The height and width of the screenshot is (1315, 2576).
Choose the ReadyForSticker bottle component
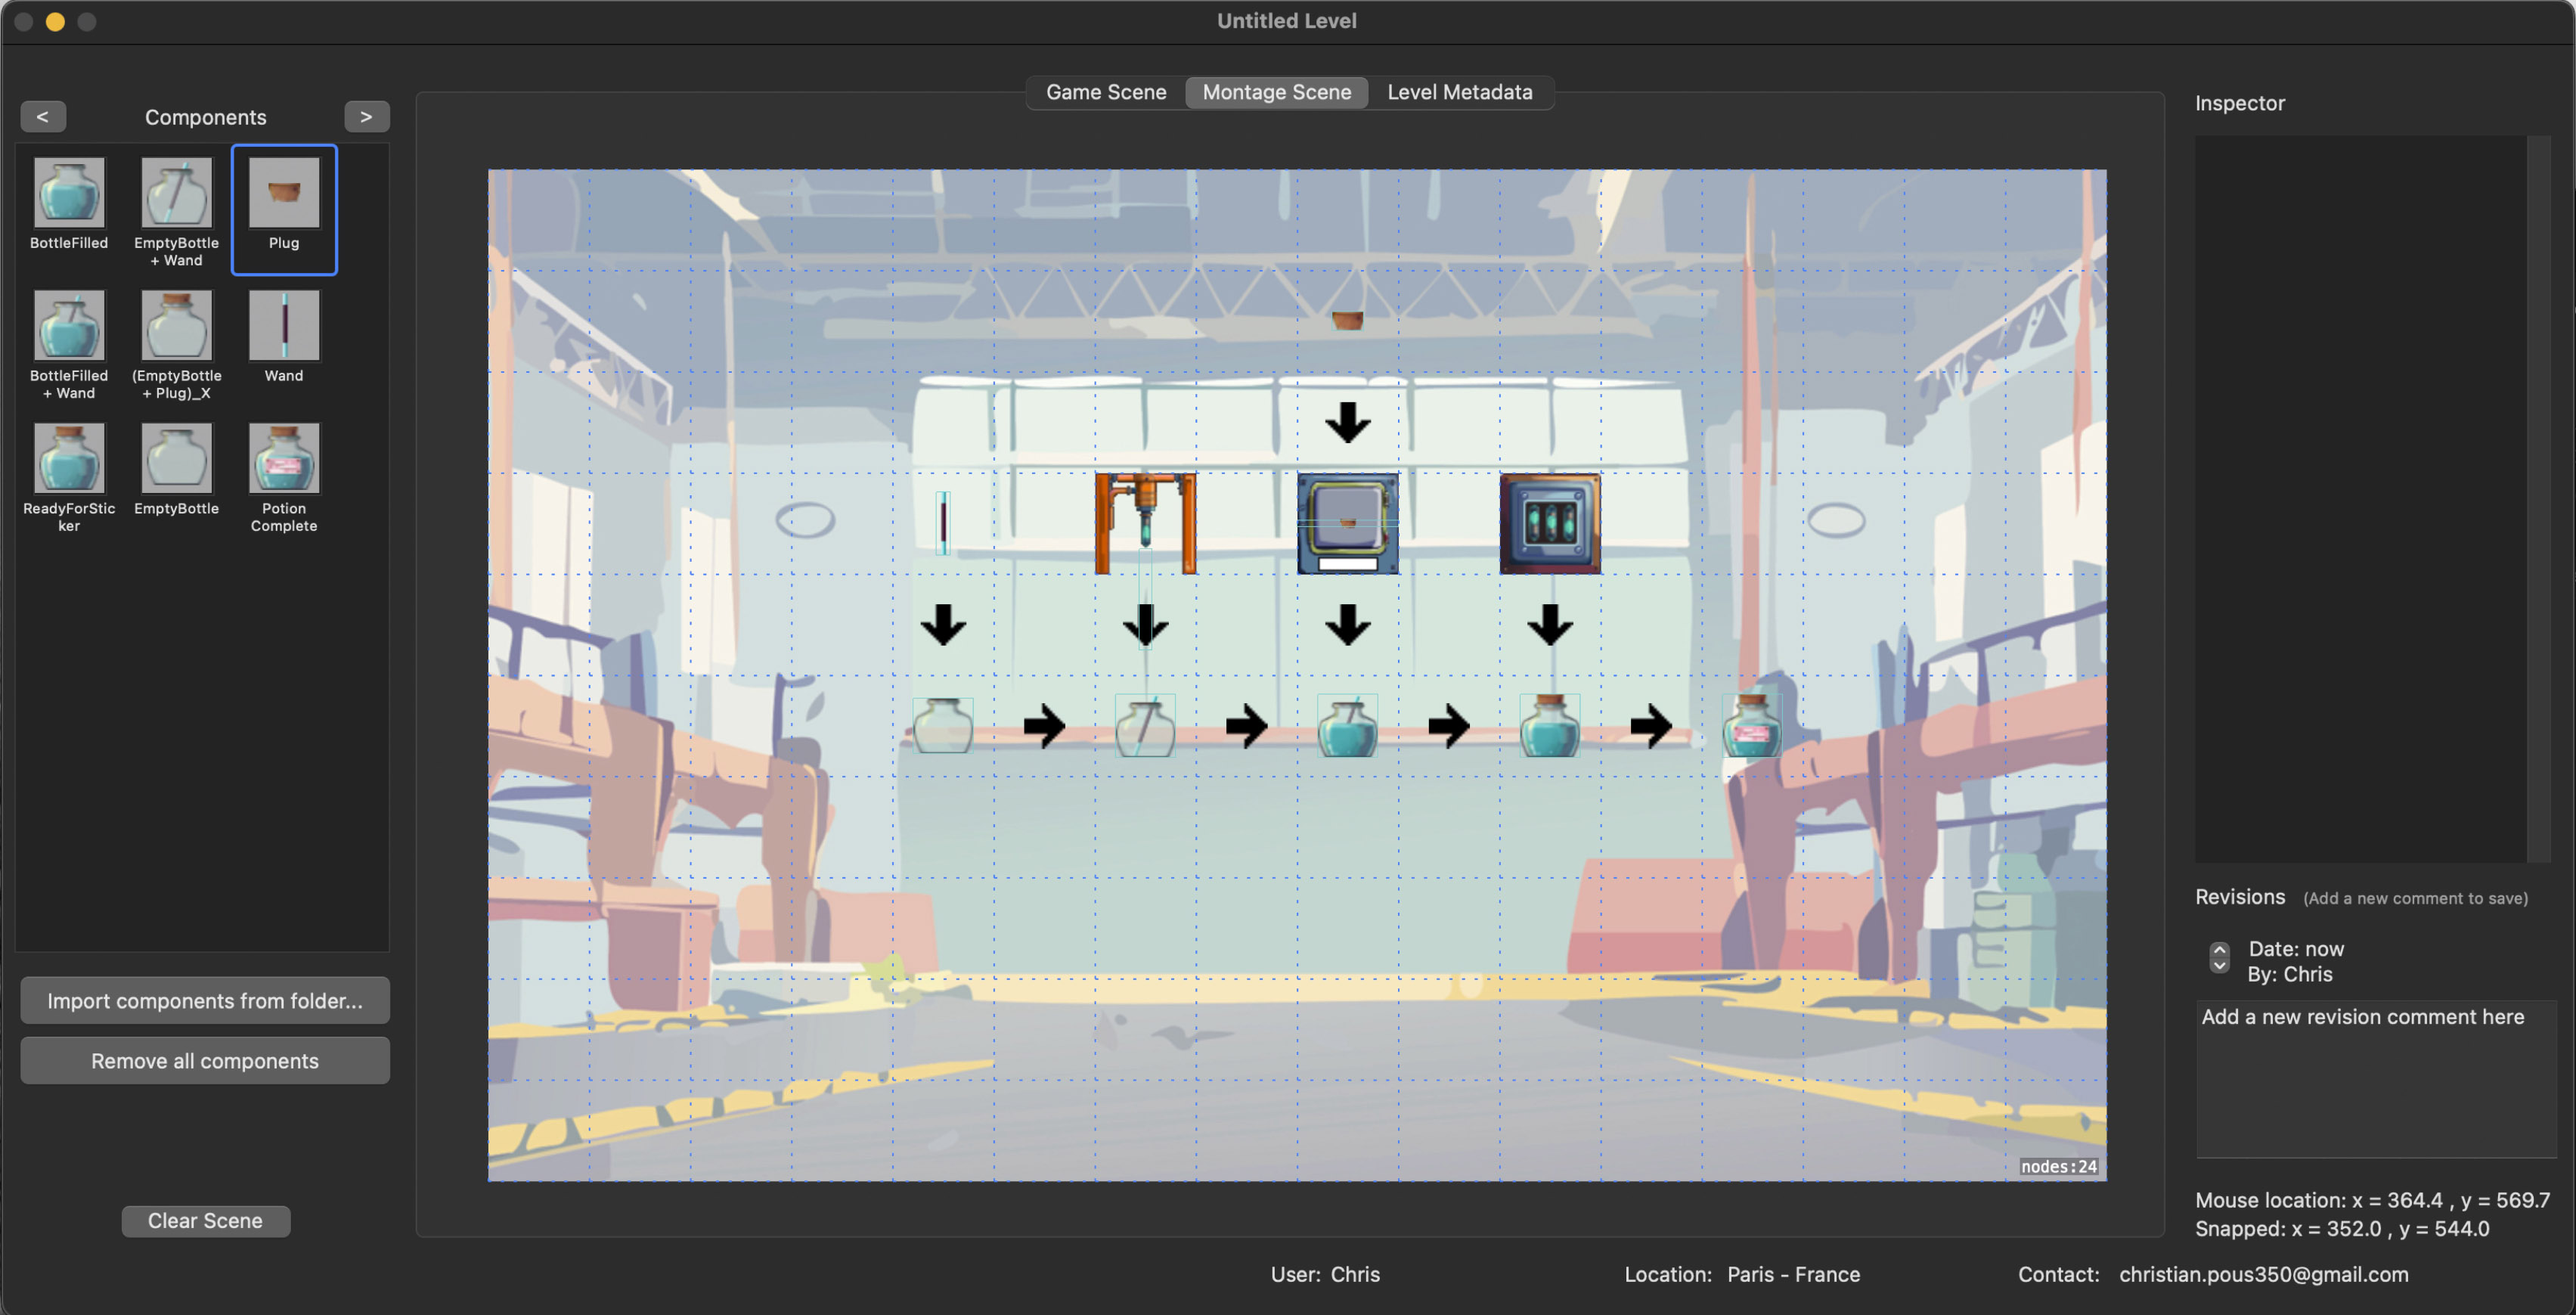pos(69,458)
